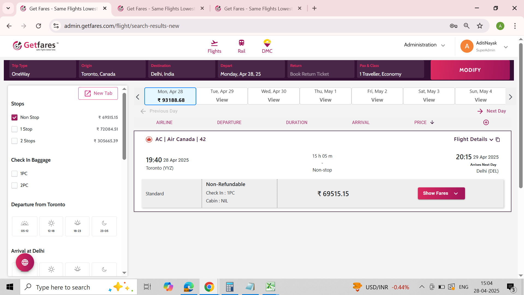Expand the Flight Details section
524x295 pixels.
473,139
